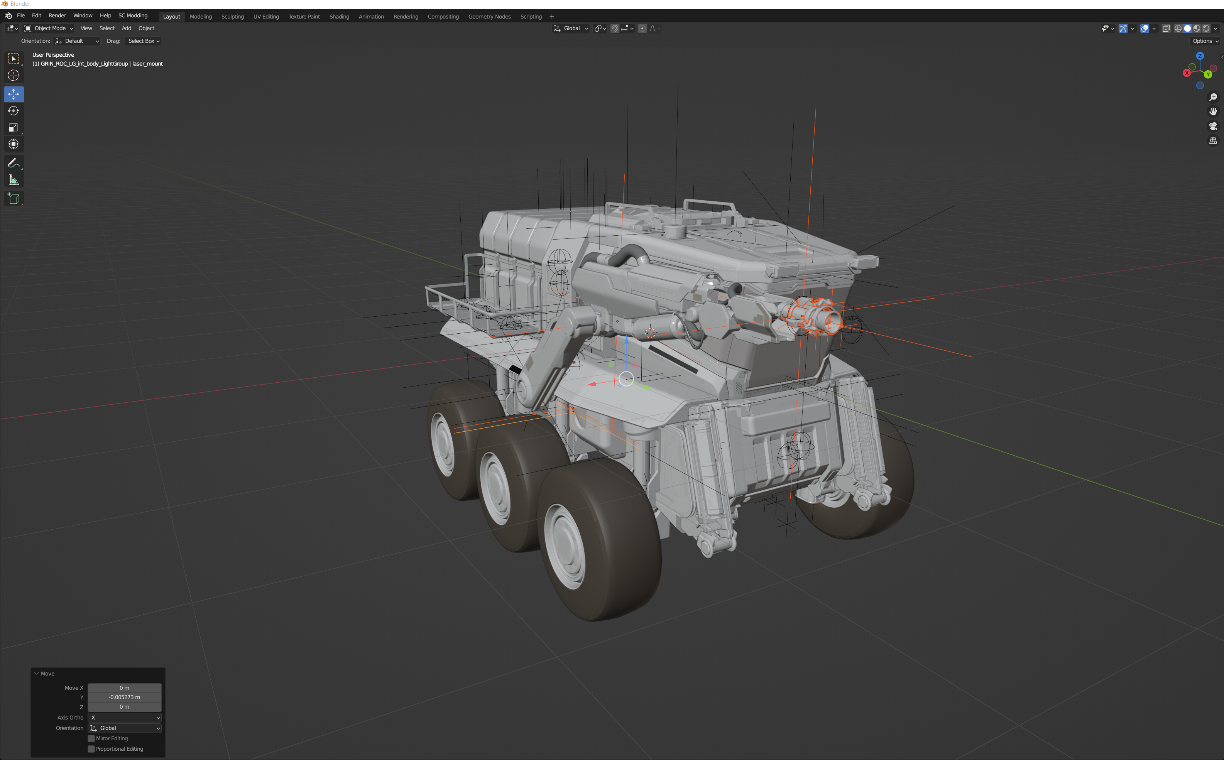Open the Render menu
Screen dimensions: 1224x760
point(57,15)
